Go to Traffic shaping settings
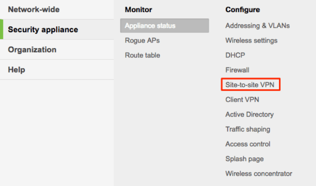 248,129
